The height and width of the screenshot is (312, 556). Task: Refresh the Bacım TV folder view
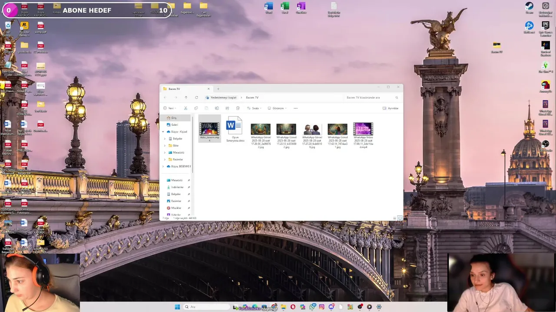[196, 97]
